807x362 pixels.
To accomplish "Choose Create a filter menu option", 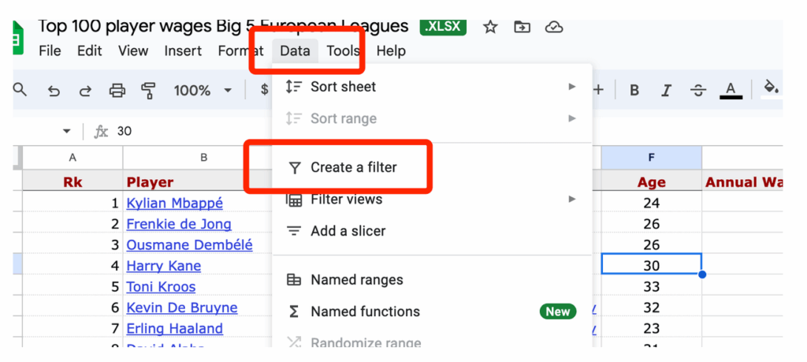I will tap(353, 167).
